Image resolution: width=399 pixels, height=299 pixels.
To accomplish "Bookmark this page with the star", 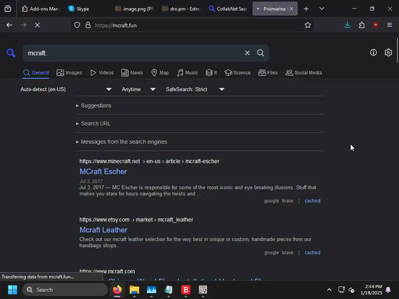I will click(x=308, y=25).
